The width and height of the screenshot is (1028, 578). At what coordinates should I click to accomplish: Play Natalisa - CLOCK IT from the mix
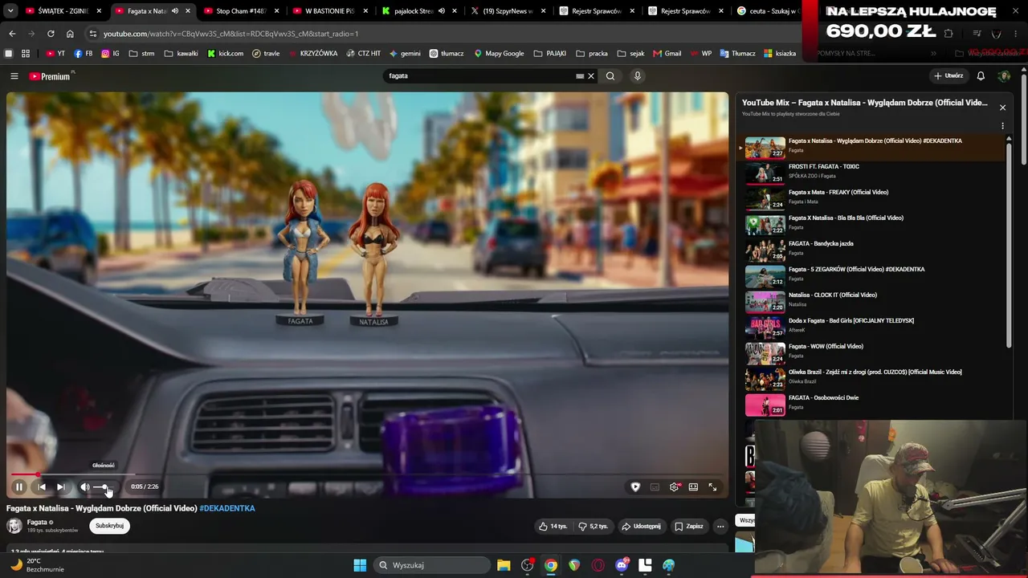click(x=872, y=302)
